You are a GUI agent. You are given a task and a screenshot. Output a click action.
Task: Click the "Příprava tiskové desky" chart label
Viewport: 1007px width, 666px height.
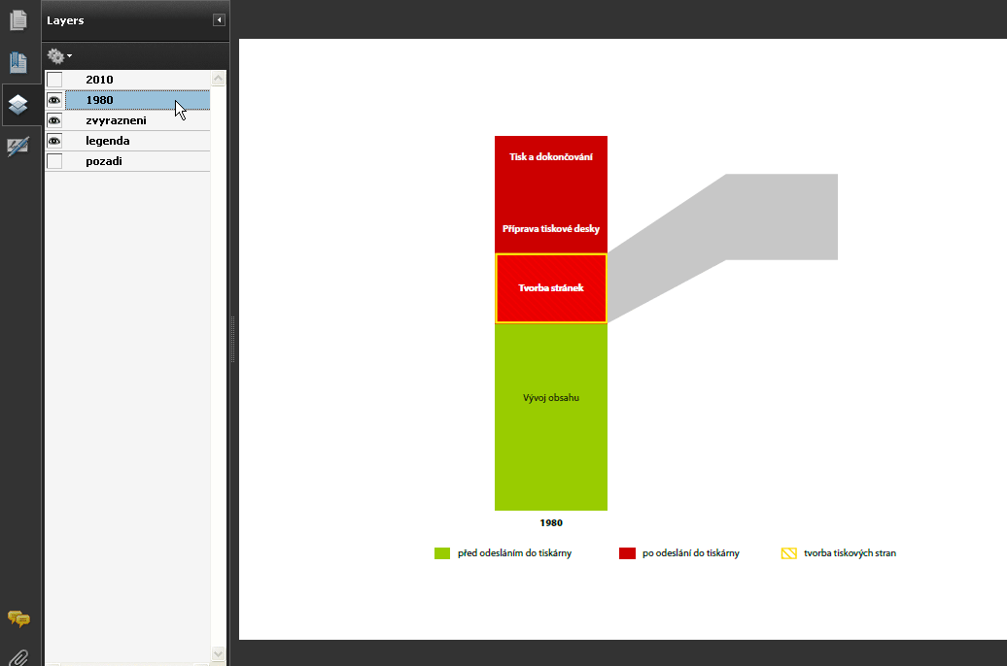tap(551, 228)
